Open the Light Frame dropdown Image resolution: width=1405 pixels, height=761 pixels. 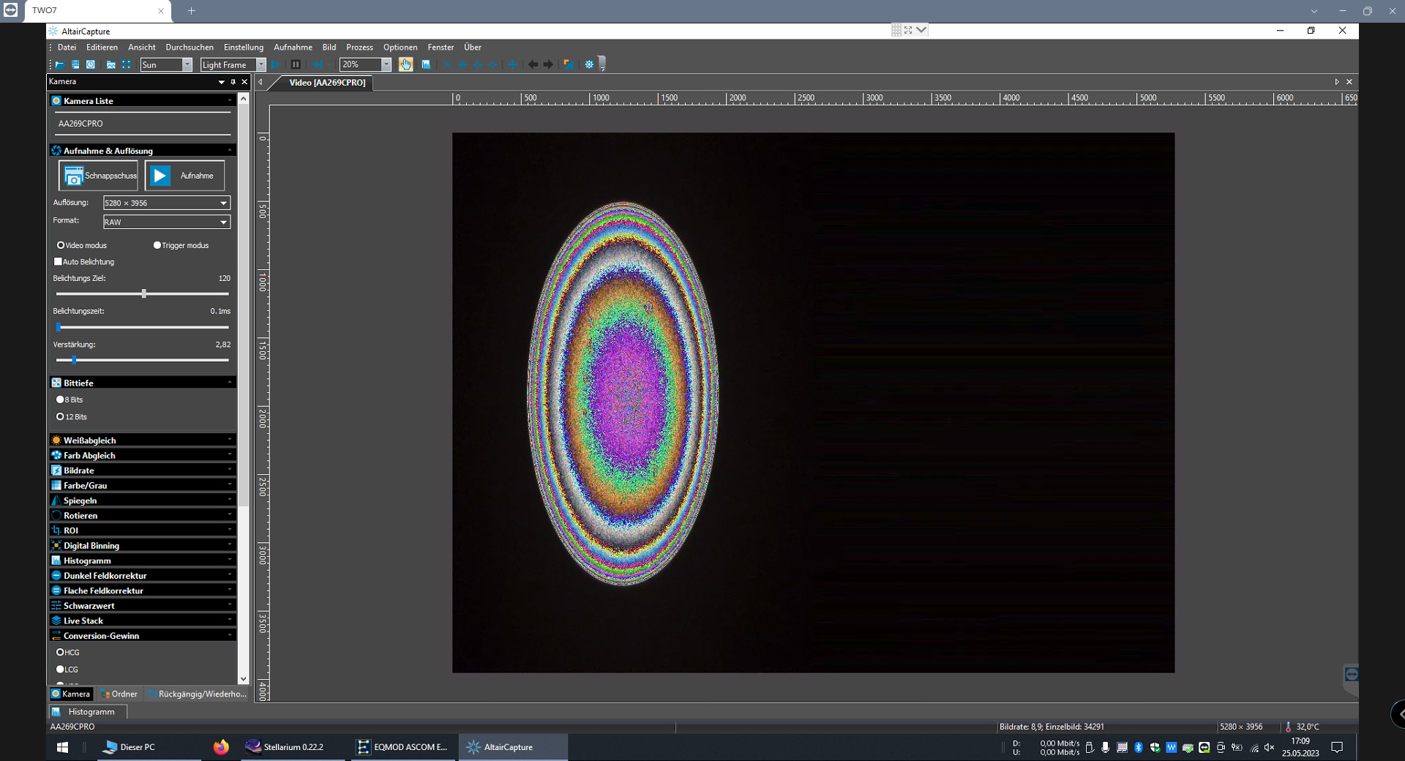click(233, 64)
